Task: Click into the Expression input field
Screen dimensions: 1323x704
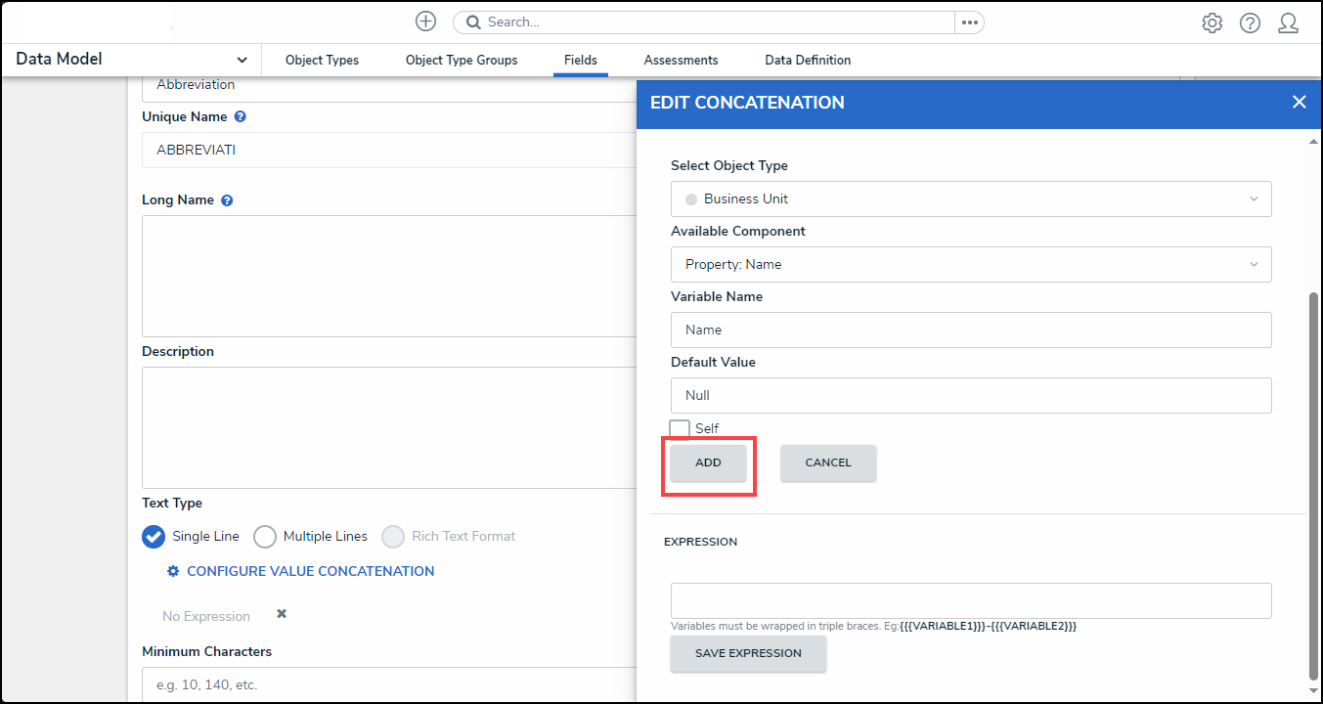Action: point(970,600)
